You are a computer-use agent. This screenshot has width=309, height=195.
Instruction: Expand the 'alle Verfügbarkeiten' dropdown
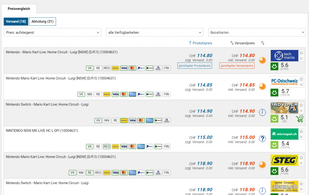154,33
